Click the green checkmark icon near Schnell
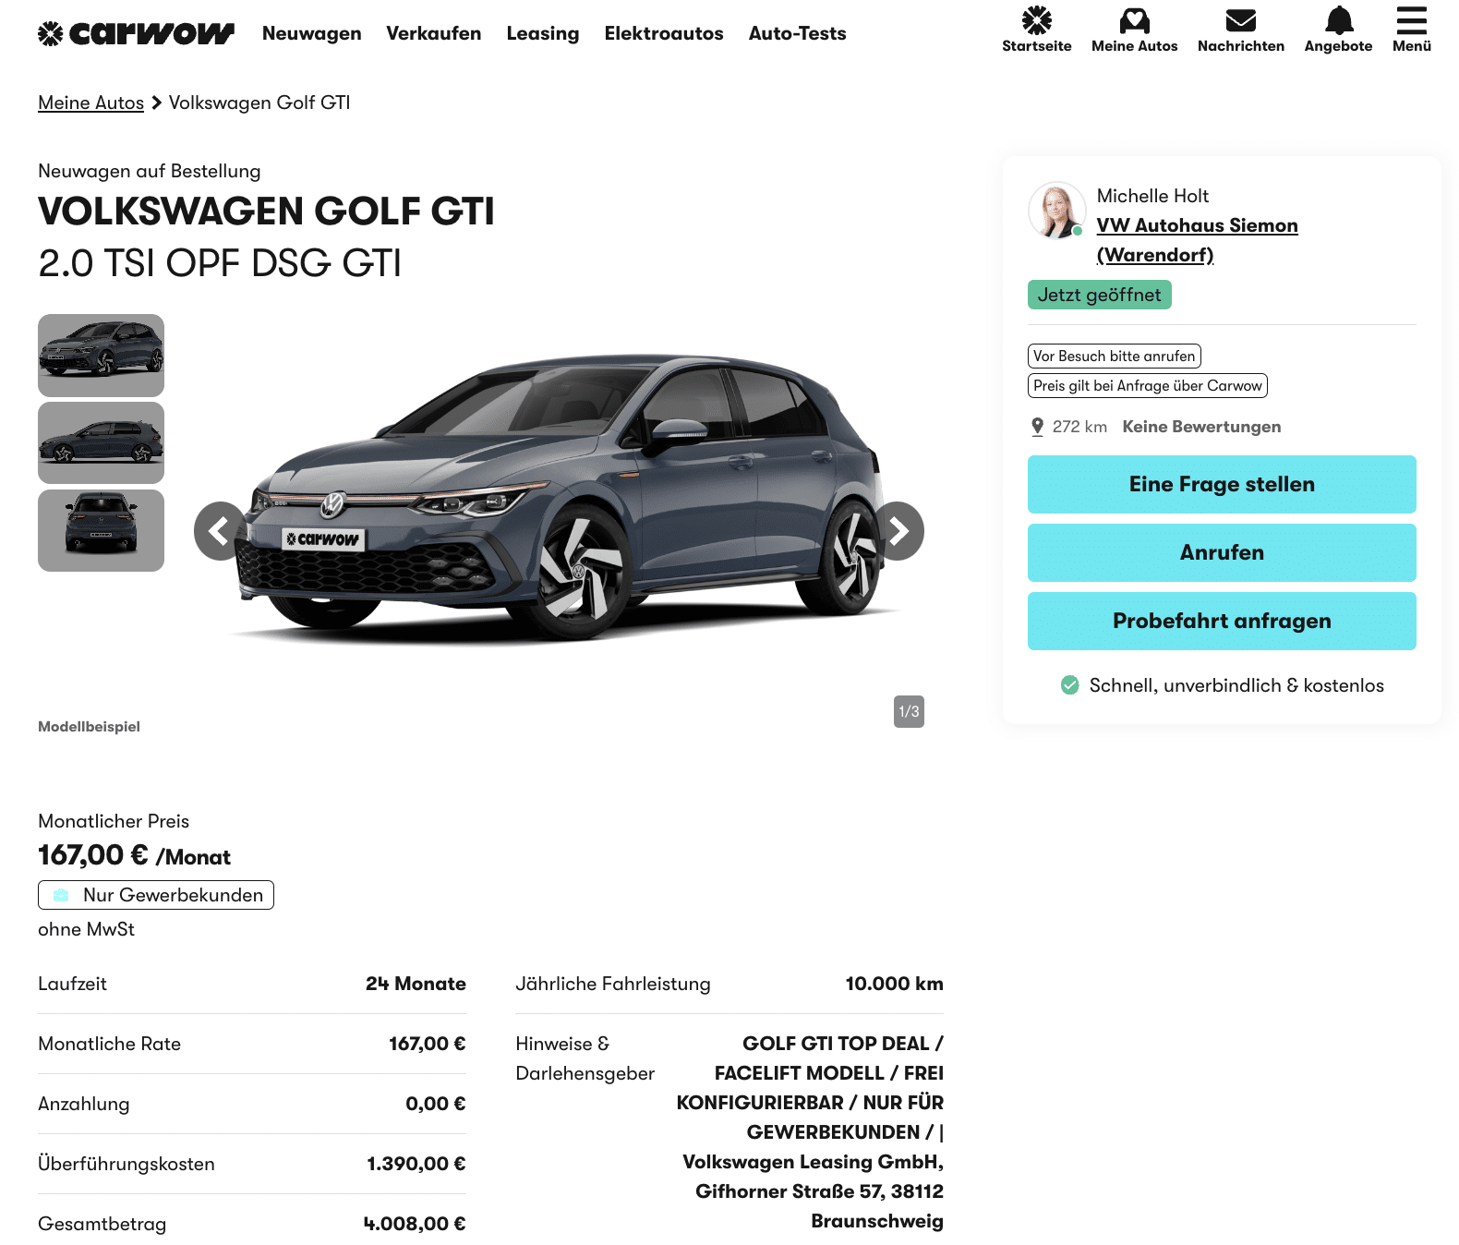Viewport: 1459px width, 1245px height. (1069, 685)
